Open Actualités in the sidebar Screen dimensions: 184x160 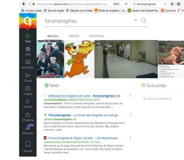pos(28,64)
